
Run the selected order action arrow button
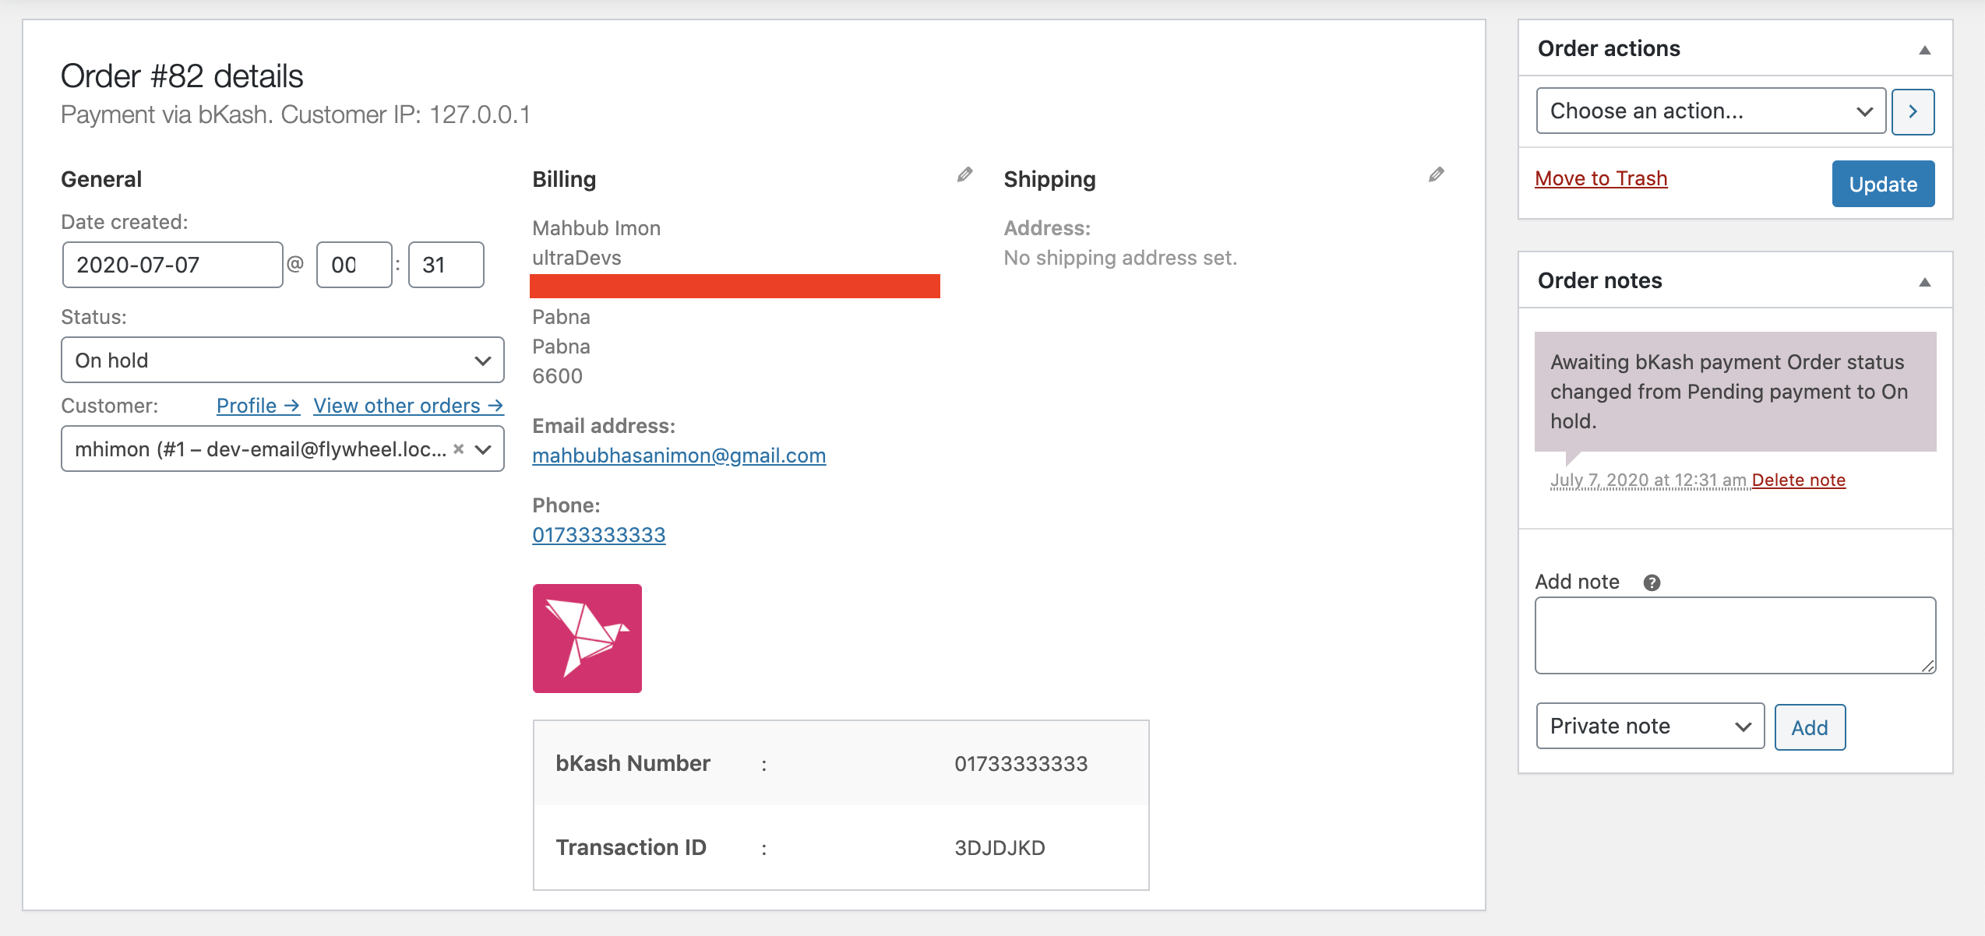pos(1913,111)
